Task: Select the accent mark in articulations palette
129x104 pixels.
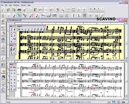Action: click(11, 77)
